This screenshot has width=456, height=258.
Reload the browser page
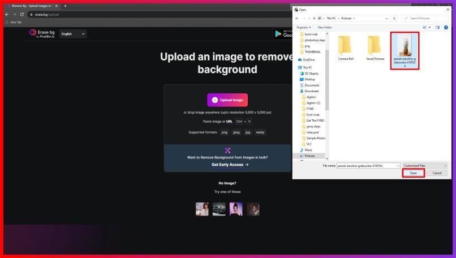click(x=22, y=14)
